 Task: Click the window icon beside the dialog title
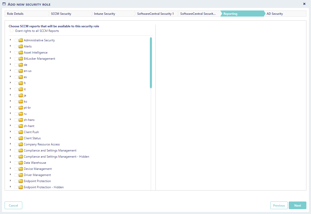point(4,4)
